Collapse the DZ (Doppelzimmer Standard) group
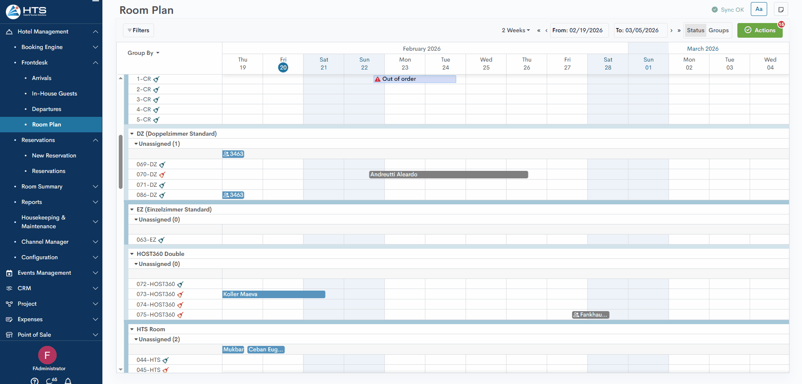Viewport: 802px width, 384px height. (132, 134)
